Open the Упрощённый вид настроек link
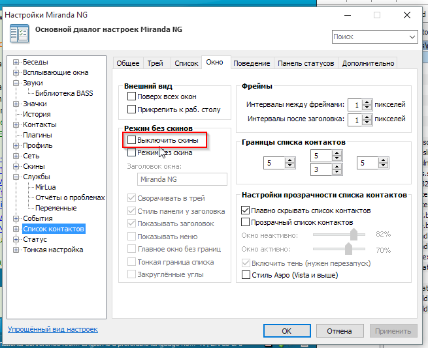Viewport: 428px width, 348px height. [x=53, y=330]
